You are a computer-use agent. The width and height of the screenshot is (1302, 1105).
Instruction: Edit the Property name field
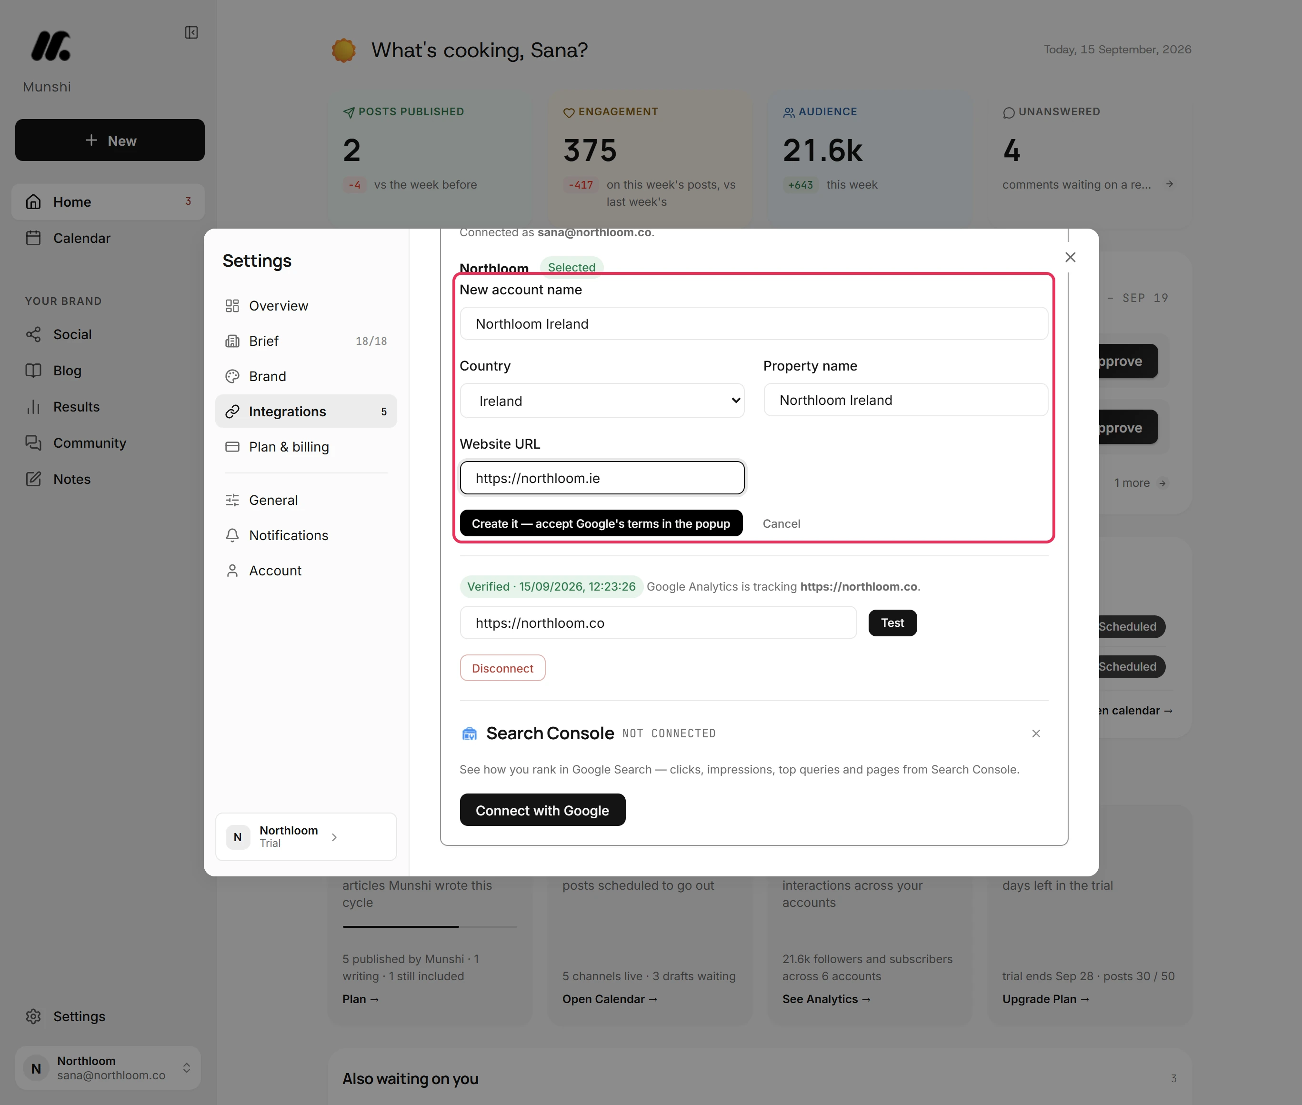906,400
